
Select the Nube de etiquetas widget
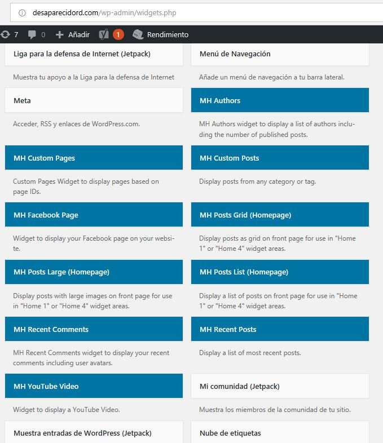pyautogui.click(x=280, y=432)
